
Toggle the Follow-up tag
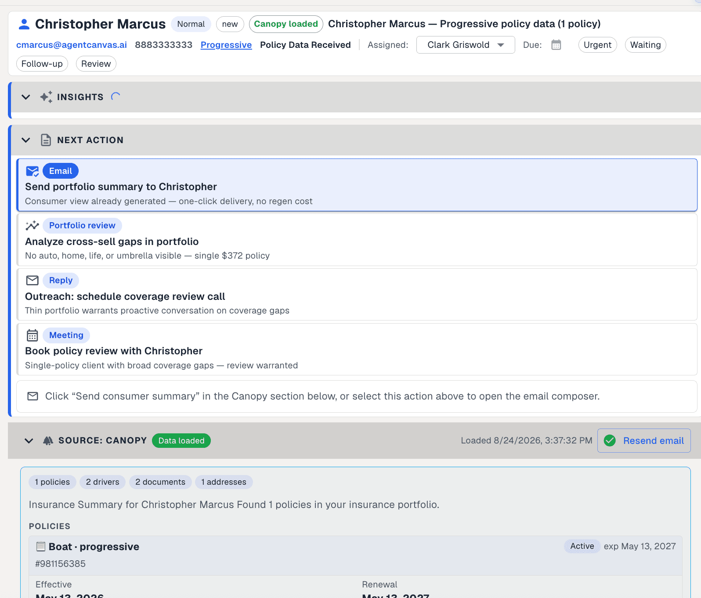[42, 64]
